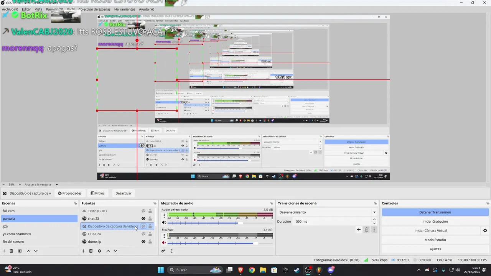The width and height of the screenshot is (491, 276).
Task: Toggle lock on donoclip source
Action: (x=150, y=242)
